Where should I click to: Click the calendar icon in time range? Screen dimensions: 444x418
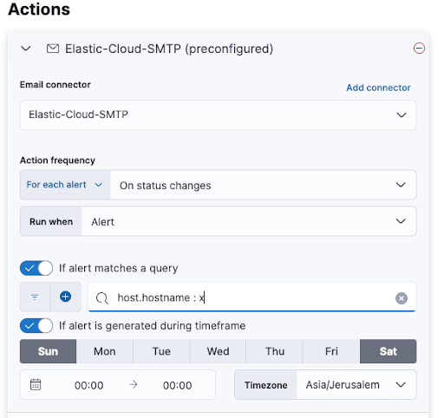(36, 385)
